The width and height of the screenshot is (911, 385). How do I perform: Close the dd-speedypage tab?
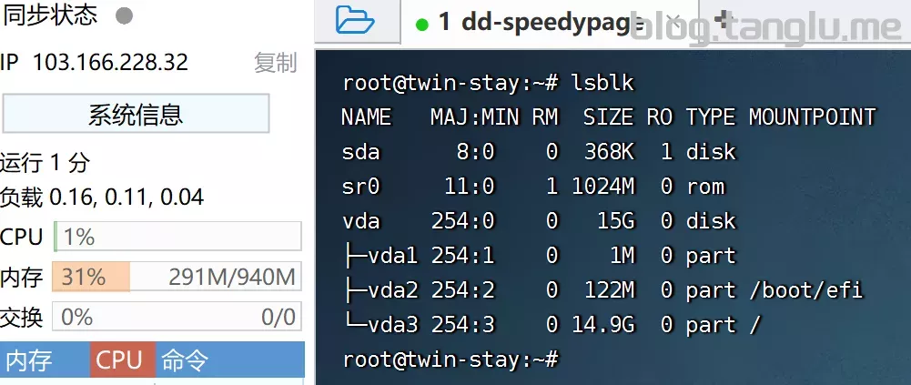click(672, 21)
